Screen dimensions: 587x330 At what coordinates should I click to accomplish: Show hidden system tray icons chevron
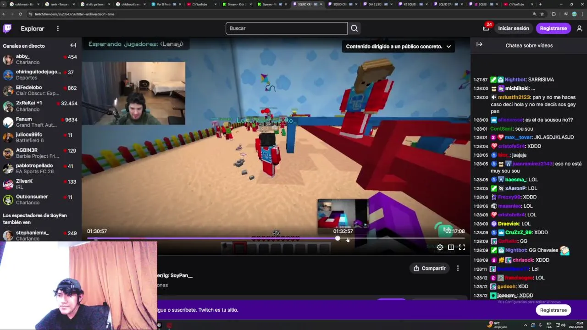(526, 325)
